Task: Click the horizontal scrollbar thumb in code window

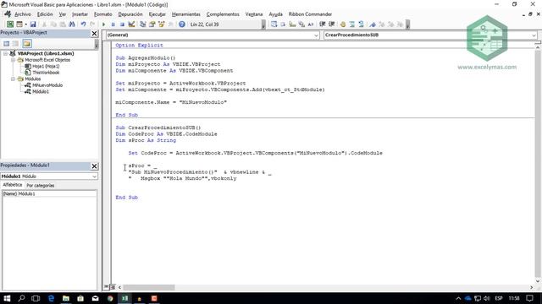Action: pyautogui.click(x=149, y=287)
